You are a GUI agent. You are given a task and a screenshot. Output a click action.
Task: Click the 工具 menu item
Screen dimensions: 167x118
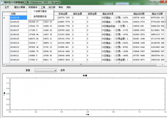(43, 7)
